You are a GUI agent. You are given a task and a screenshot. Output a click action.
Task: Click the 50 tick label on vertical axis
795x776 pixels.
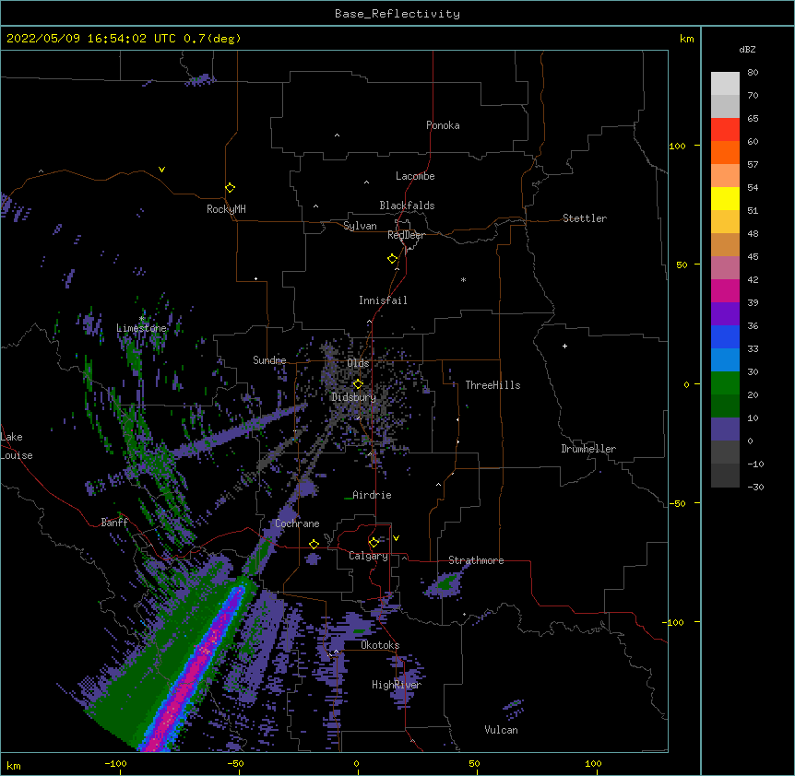click(x=682, y=265)
